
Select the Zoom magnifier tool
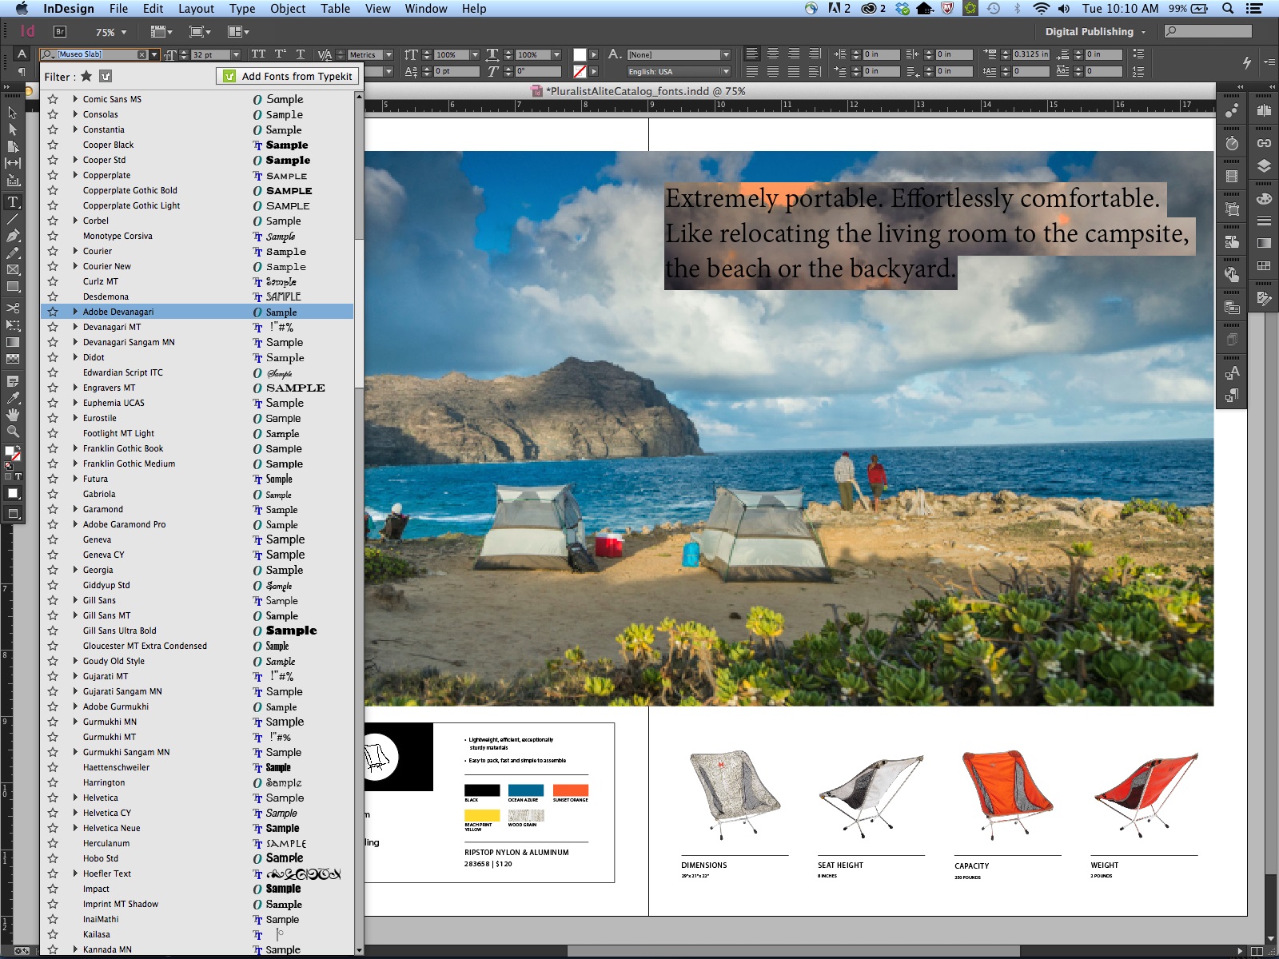click(13, 432)
